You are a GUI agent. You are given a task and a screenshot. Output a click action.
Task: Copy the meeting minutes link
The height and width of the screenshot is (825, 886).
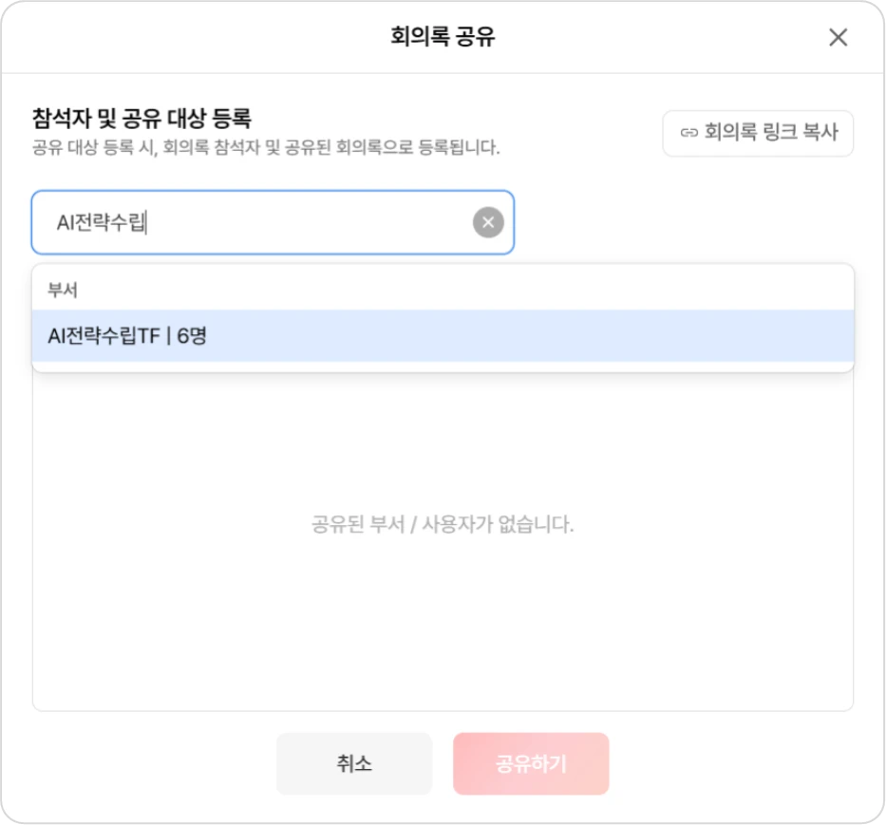pos(758,133)
